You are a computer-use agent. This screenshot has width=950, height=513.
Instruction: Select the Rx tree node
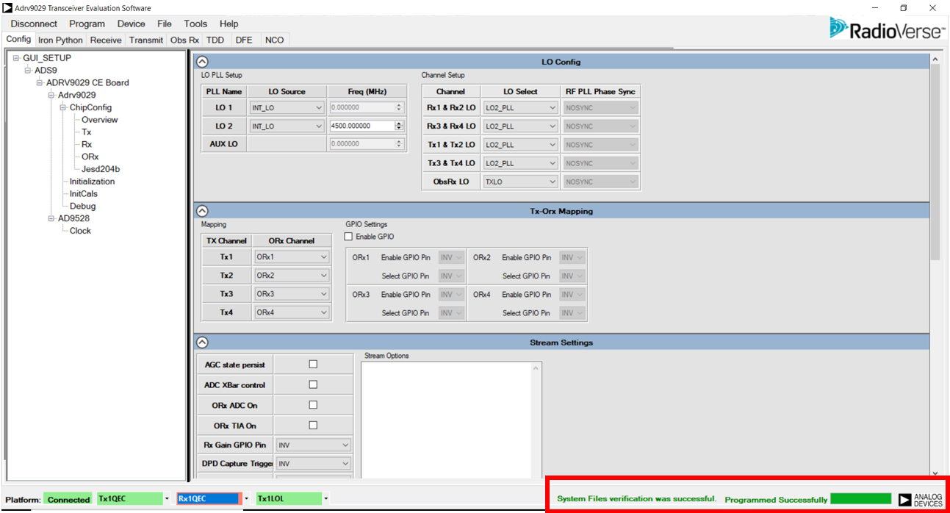click(87, 145)
